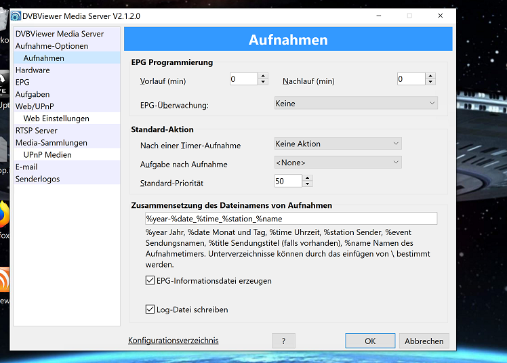
Task: Increase the Nachlauf (min) value with its up arrow
Action: (x=430, y=76)
